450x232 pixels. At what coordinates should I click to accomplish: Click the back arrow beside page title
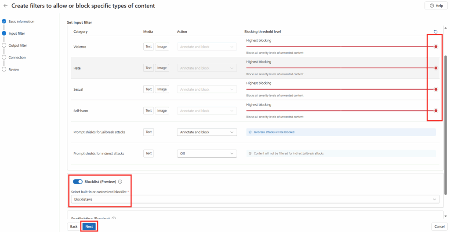click(5, 6)
